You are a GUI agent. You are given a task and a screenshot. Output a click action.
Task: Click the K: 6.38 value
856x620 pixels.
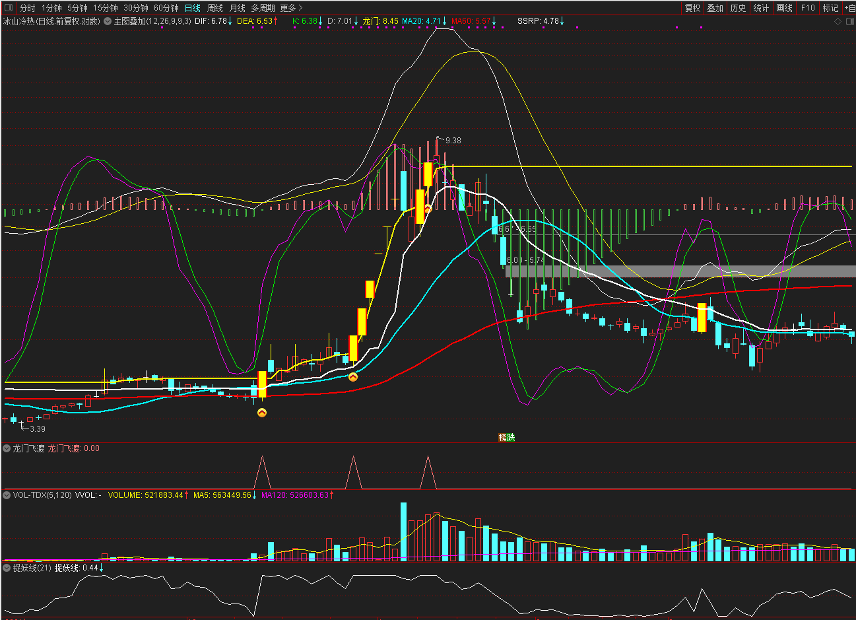pos(305,21)
